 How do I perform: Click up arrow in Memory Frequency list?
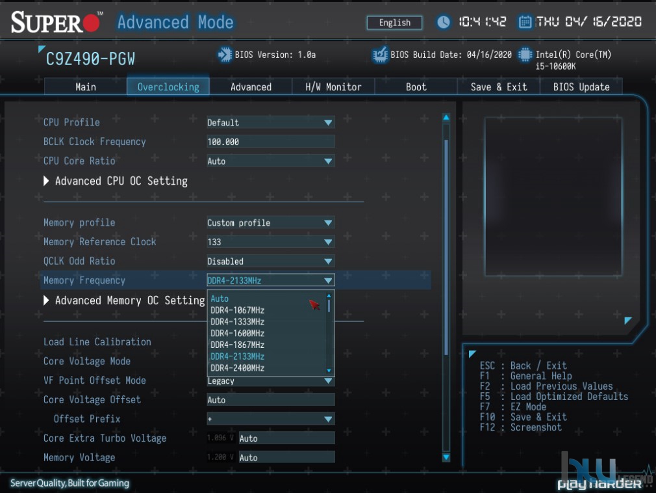(x=329, y=296)
